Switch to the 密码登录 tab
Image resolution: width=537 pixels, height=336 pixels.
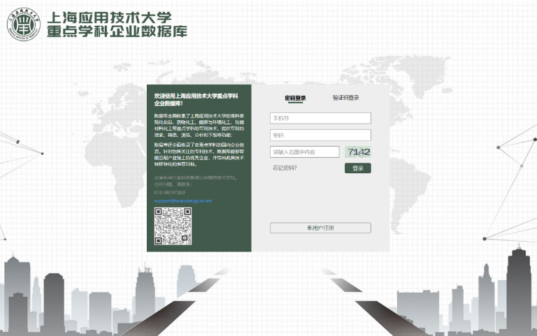click(295, 98)
